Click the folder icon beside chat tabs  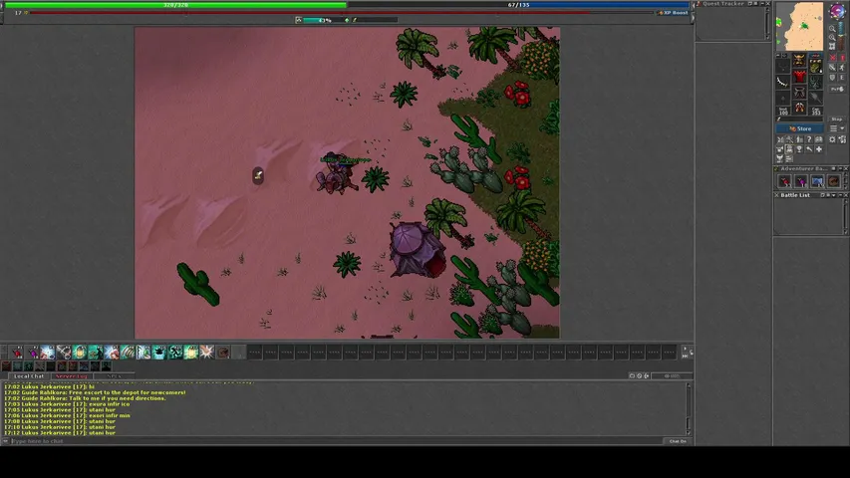[632, 376]
